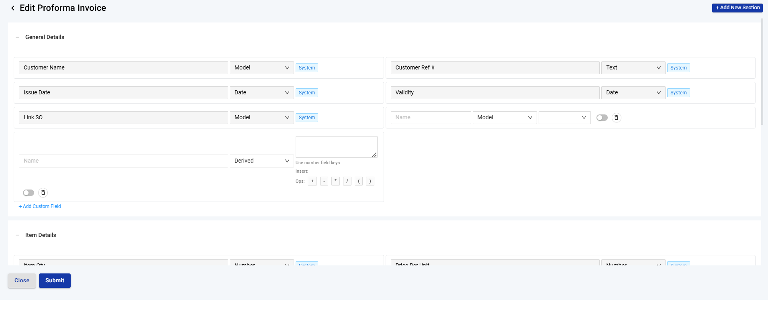
Task: Open the type dropdown for Customer Ref #
Action: pos(633,68)
